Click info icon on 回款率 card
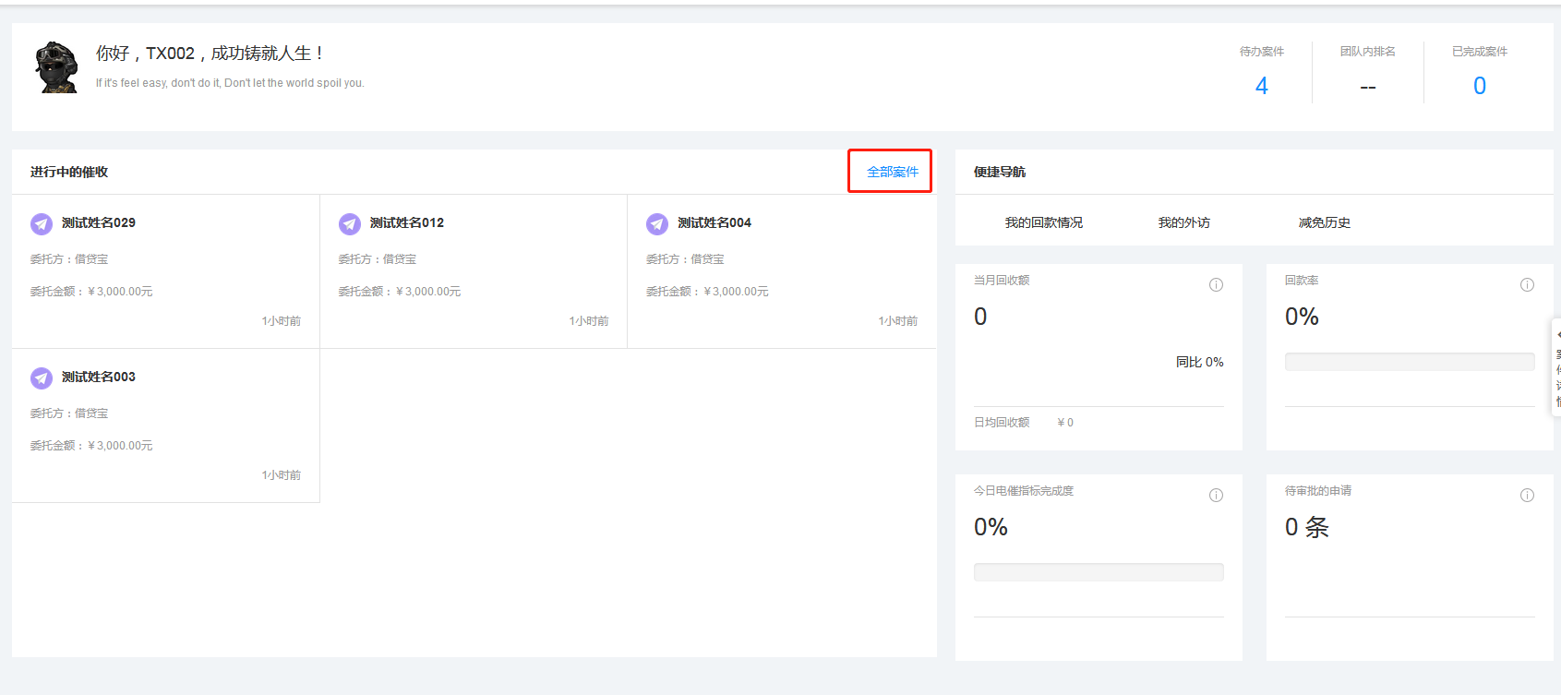This screenshot has height=695, width=1561. [1527, 284]
